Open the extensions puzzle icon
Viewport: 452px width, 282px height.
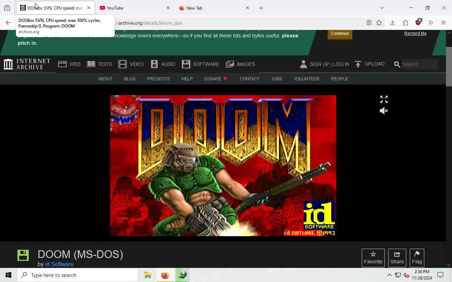pyautogui.click(x=405, y=23)
